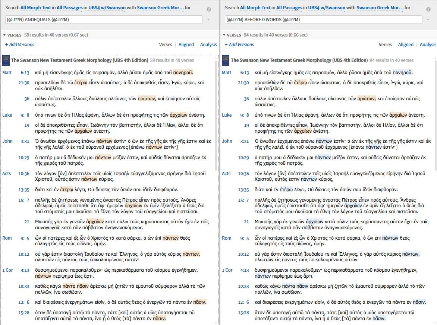Click highlighted πάντων in right panel Rom 9:5
Screen dimensions: 437x325
390,238
